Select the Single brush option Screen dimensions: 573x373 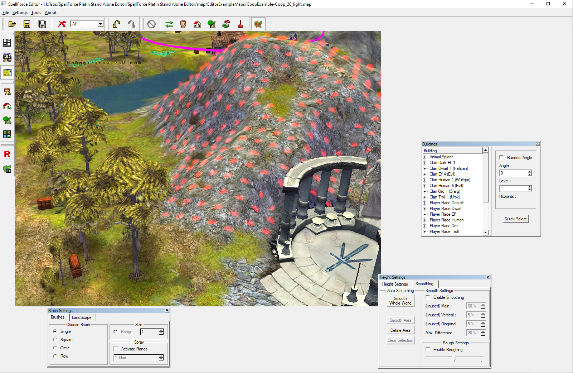[x=55, y=331]
